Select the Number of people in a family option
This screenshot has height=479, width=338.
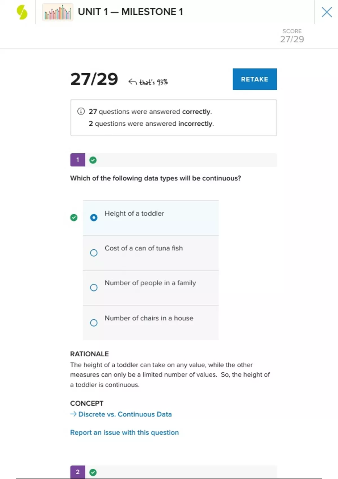click(x=94, y=287)
